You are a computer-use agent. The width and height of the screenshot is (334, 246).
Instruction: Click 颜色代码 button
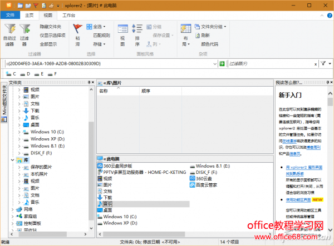coord(210,44)
